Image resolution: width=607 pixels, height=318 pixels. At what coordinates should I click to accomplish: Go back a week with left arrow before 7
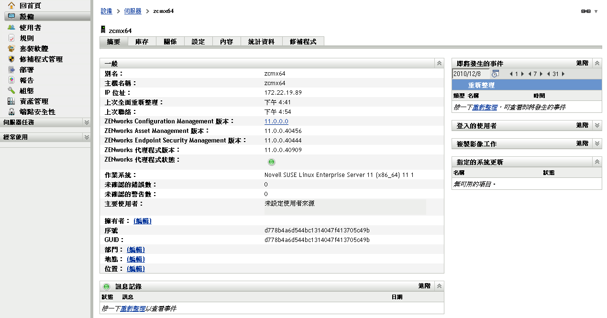530,74
